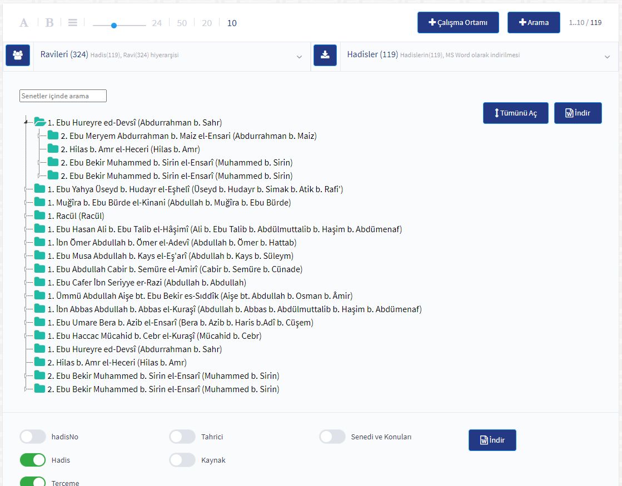This screenshot has height=486, width=622.
Task: Click the 1..10 / 119 page counter
Action: coord(585,23)
